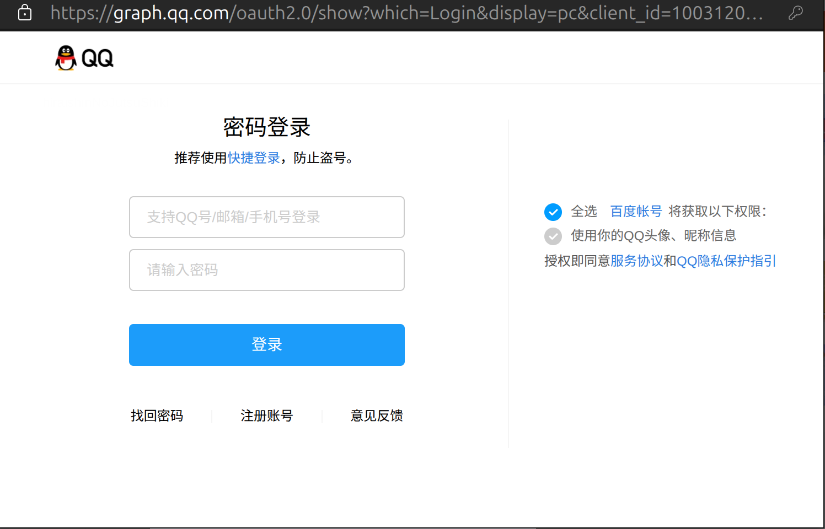Image resolution: width=825 pixels, height=529 pixels.
Task: Focus the 请输入密码 password field
Action: [x=267, y=270]
